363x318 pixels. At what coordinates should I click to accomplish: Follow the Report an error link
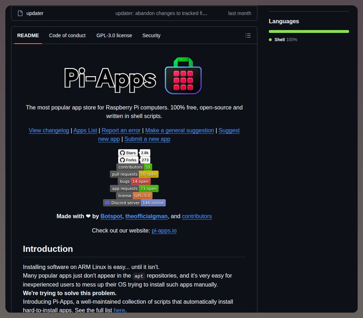click(121, 131)
